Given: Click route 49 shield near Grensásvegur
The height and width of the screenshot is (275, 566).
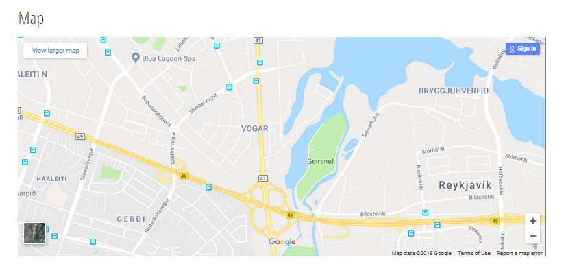Looking at the screenshot, I should click(80, 136).
